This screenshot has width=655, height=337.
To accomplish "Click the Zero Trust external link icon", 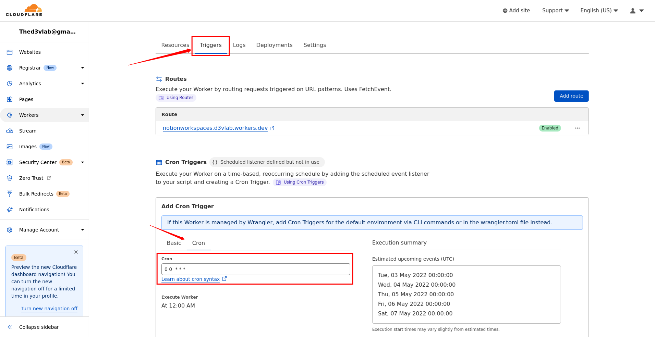I will (49, 178).
